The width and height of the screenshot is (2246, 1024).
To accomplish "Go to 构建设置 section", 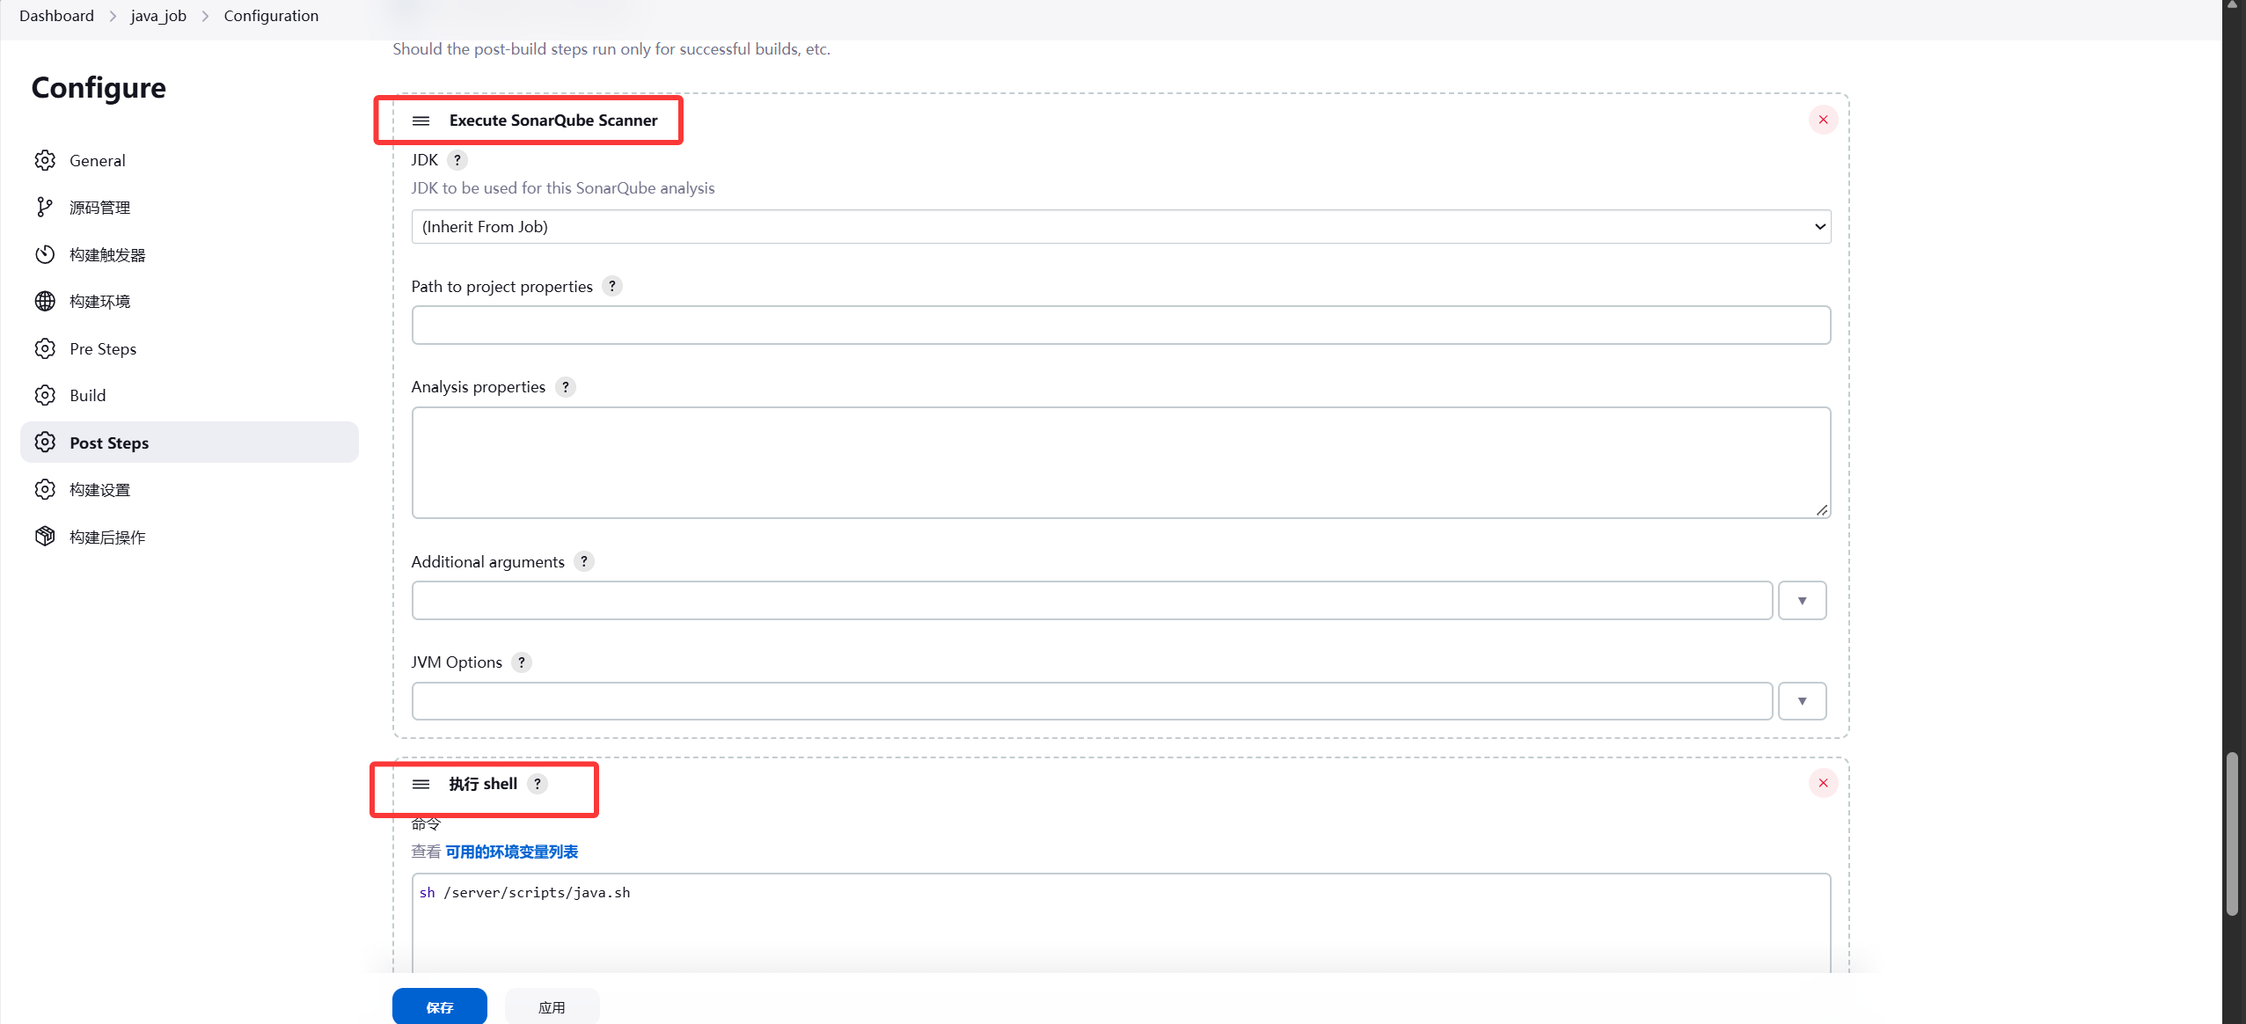I will click(x=189, y=489).
